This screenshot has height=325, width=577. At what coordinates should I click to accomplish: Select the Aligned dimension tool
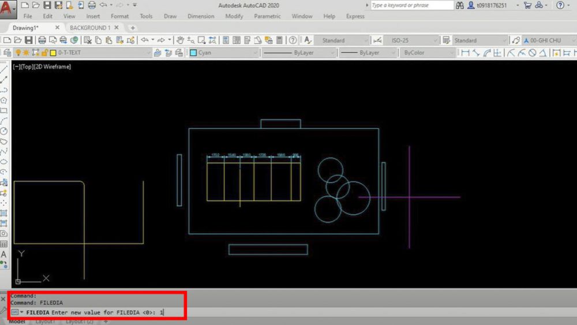click(x=476, y=53)
